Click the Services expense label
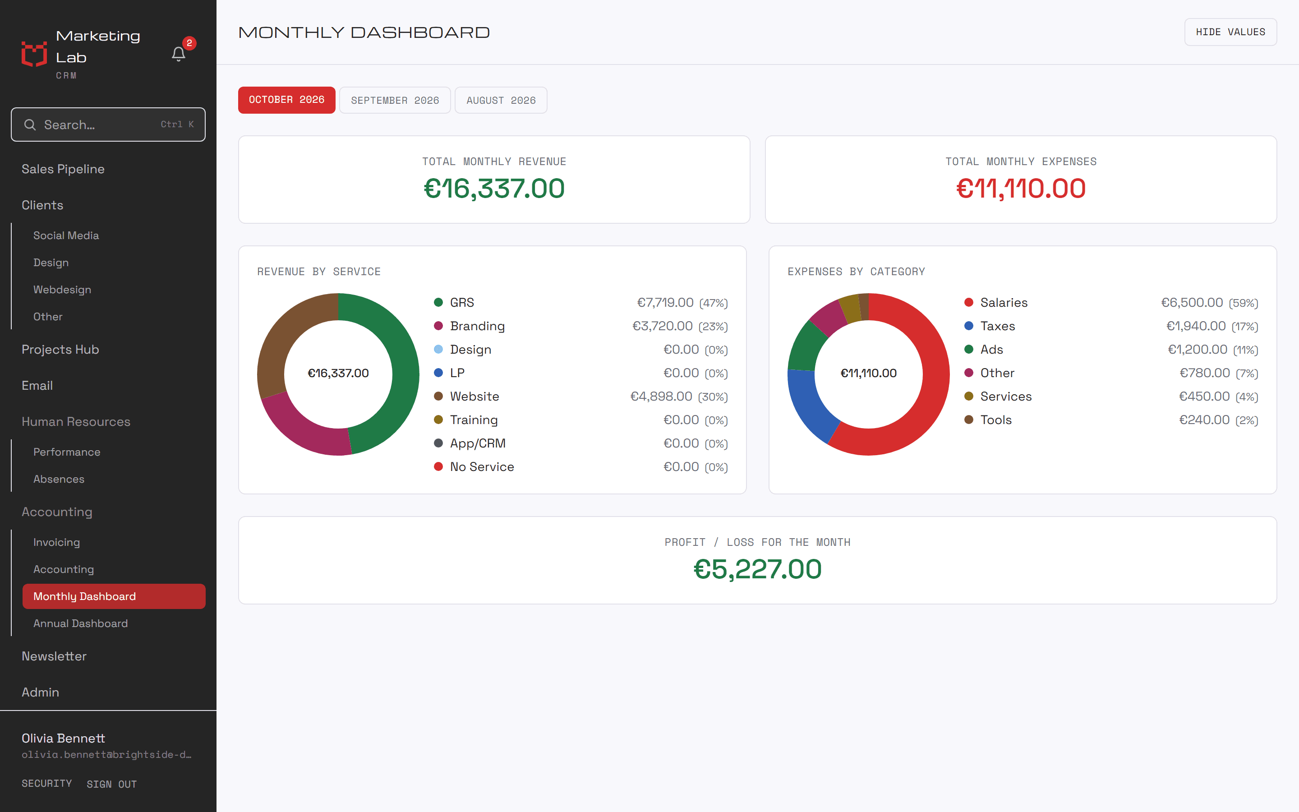This screenshot has height=812, width=1299. (x=1006, y=397)
